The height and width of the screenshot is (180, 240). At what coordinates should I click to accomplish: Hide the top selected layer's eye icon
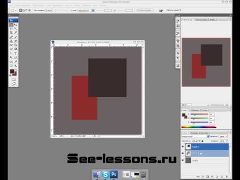183,146
